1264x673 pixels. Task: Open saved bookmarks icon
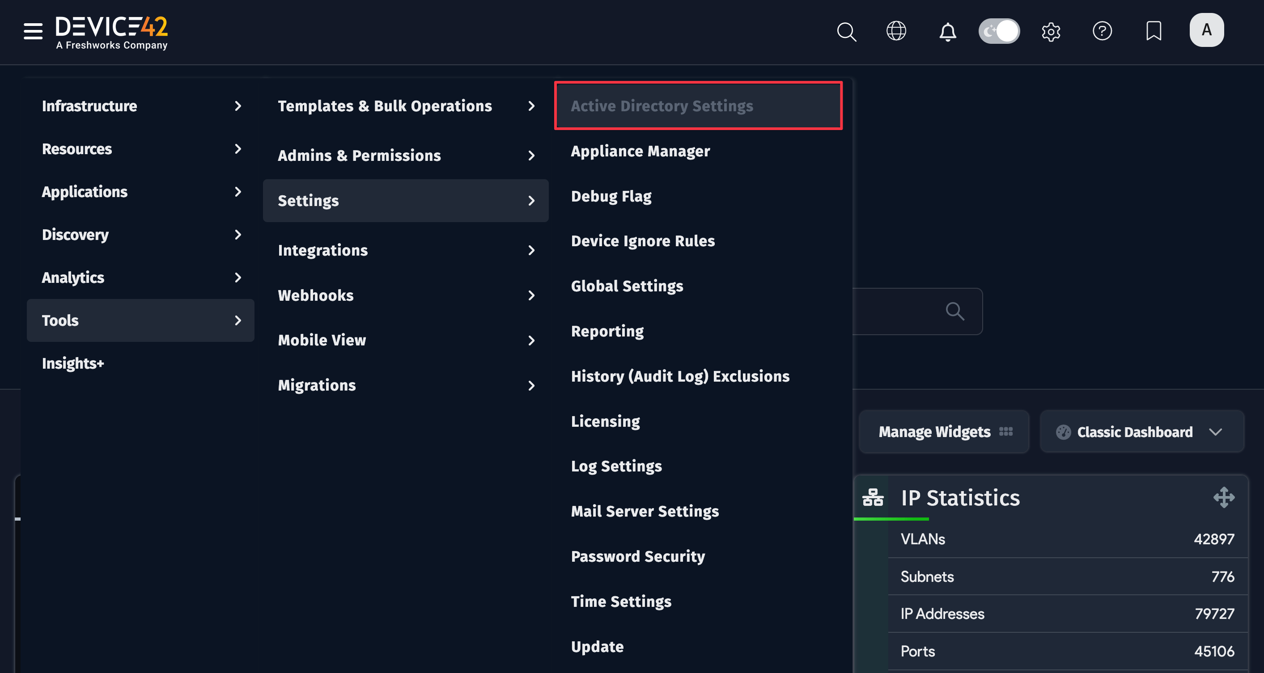pos(1154,31)
